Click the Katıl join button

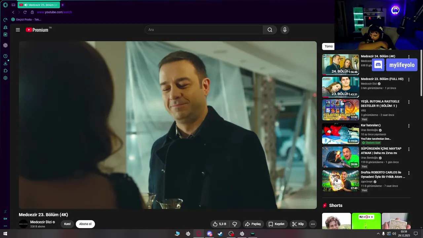click(x=67, y=224)
